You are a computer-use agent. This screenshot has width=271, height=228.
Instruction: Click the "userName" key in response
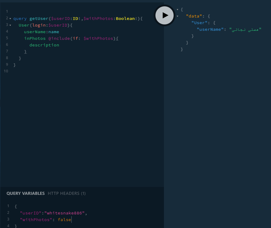click(x=210, y=30)
